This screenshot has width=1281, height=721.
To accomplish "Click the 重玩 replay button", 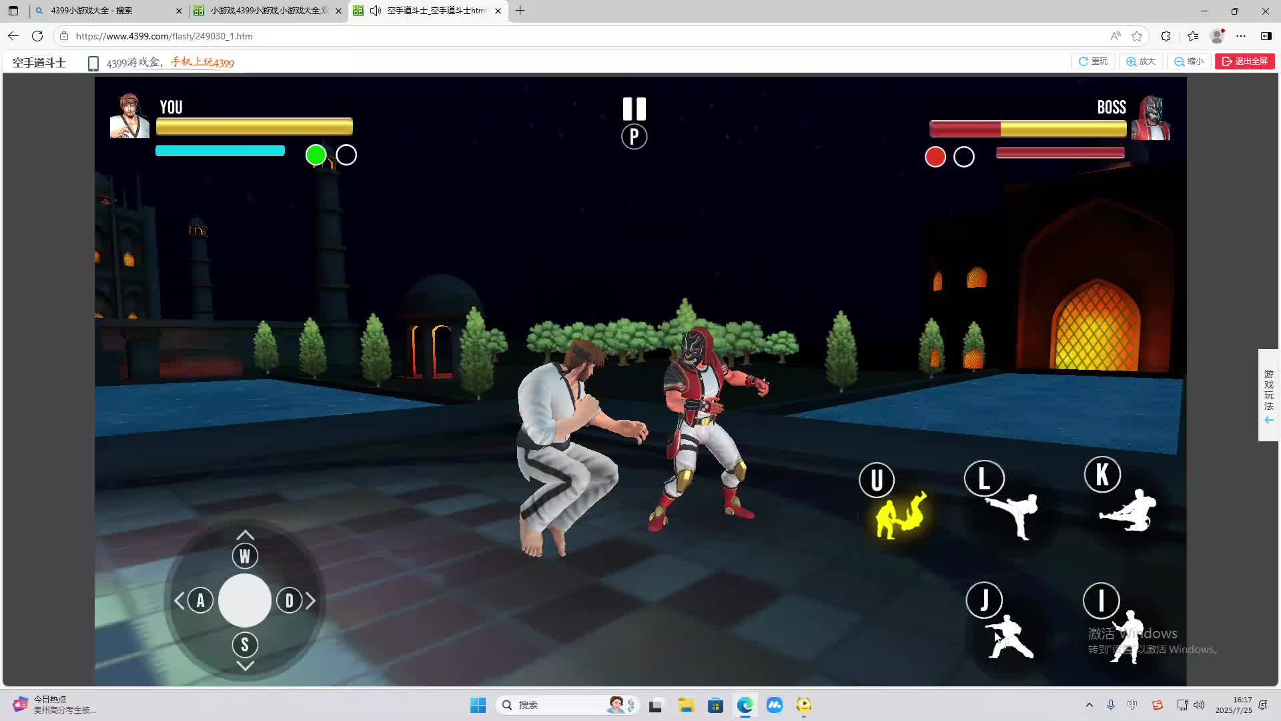I will point(1093,61).
